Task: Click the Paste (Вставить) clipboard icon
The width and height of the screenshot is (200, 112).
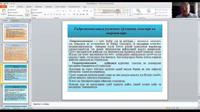Action: 3,11
